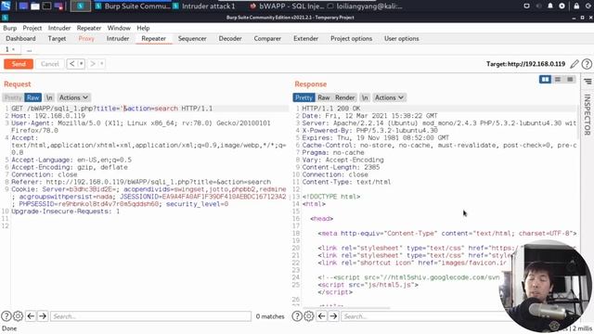Open the Project menu
The width and height of the screenshot is (594, 334).
point(32,28)
